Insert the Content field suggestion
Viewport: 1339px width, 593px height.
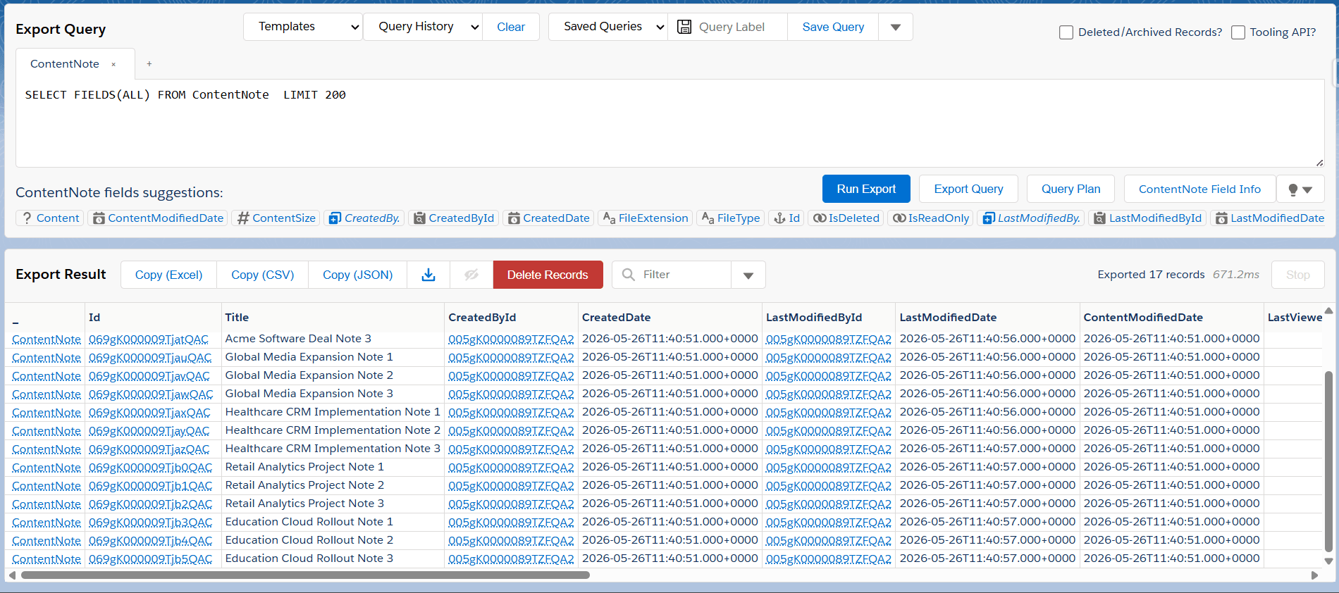pos(50,218)
